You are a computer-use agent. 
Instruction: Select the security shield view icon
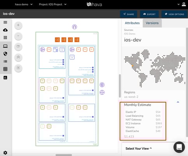(5, 53)
